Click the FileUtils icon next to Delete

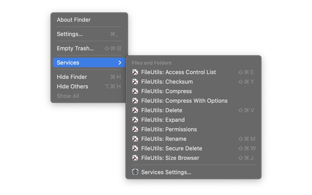135,110
